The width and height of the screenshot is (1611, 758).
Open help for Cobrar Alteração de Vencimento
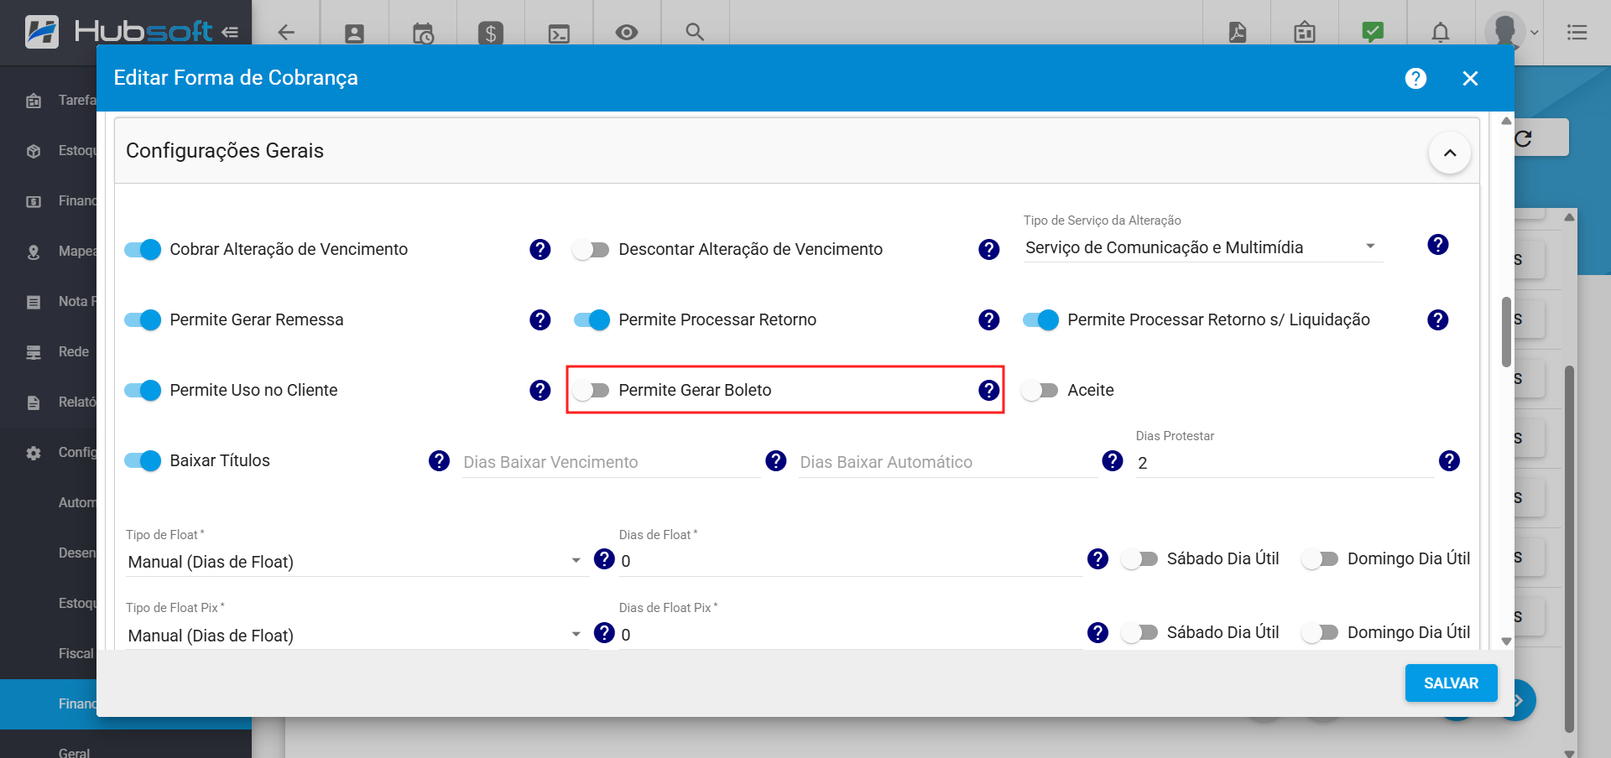click(540, 249)
